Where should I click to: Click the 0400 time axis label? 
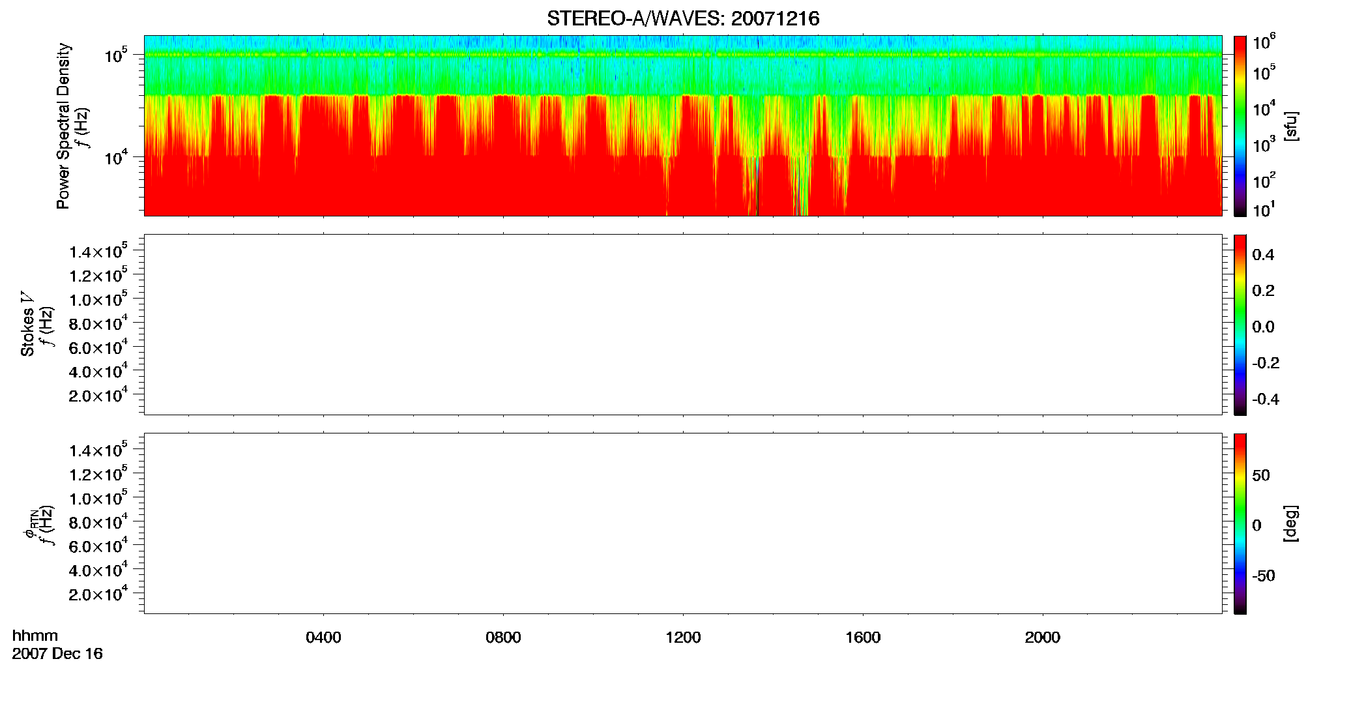pyautogui.click(x=323, y=638)
